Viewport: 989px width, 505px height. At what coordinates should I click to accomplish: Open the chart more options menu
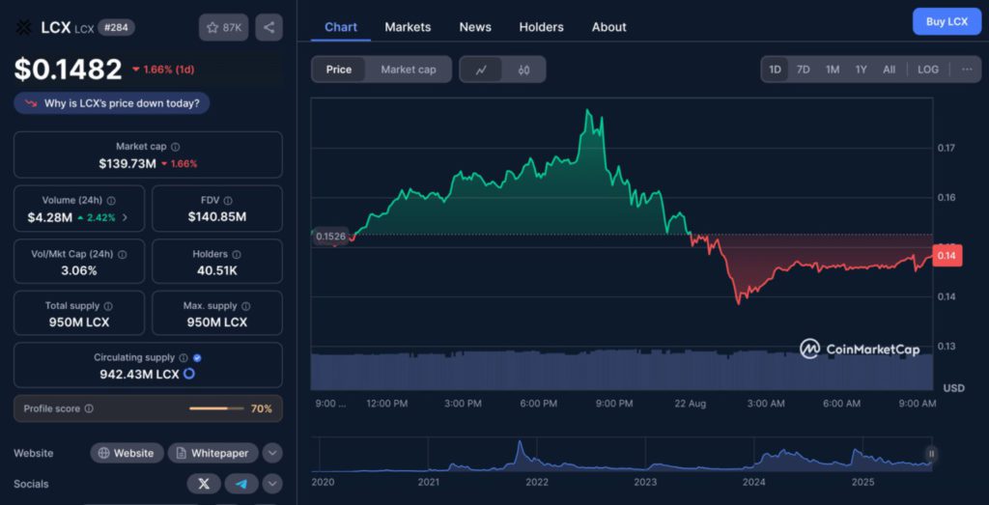[x=966, y=70]
